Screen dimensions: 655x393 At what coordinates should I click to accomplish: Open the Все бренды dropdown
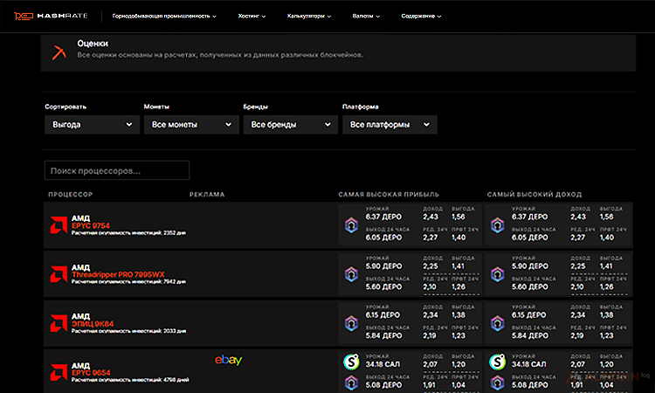(x=290, y=125)
